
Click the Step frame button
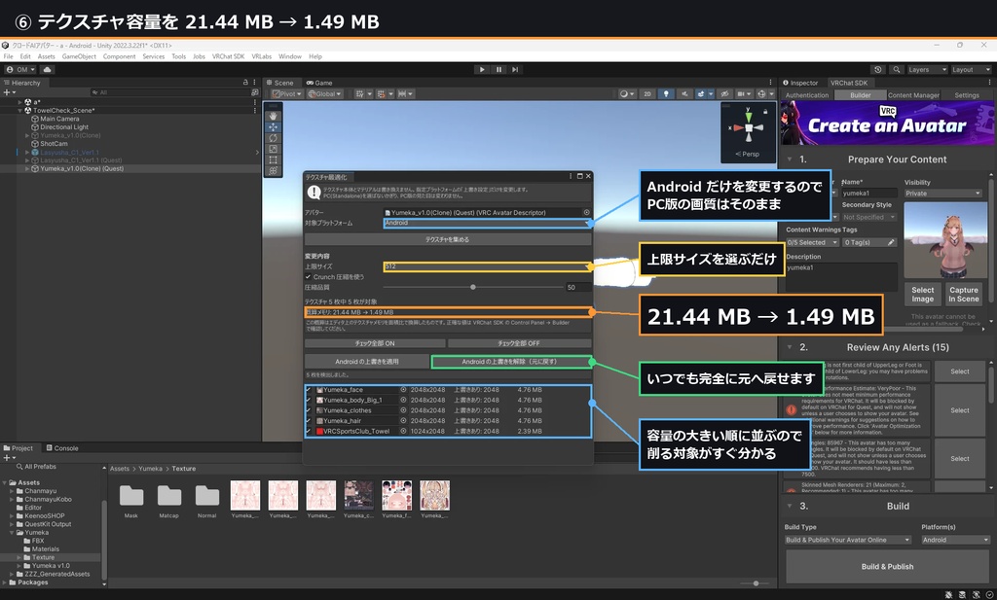pyautogui.click(x=515, y=69)
